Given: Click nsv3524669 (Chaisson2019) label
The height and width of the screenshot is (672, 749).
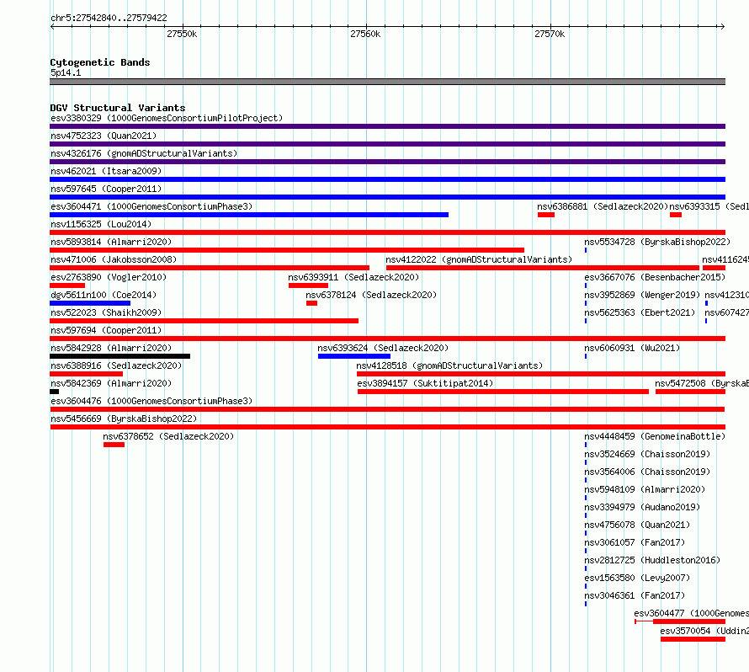Looking at the screenshot, I should click(647, 454).
